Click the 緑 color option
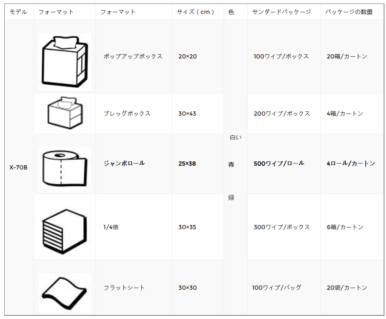This screenshot has width=386, height=319. [231, 197]
